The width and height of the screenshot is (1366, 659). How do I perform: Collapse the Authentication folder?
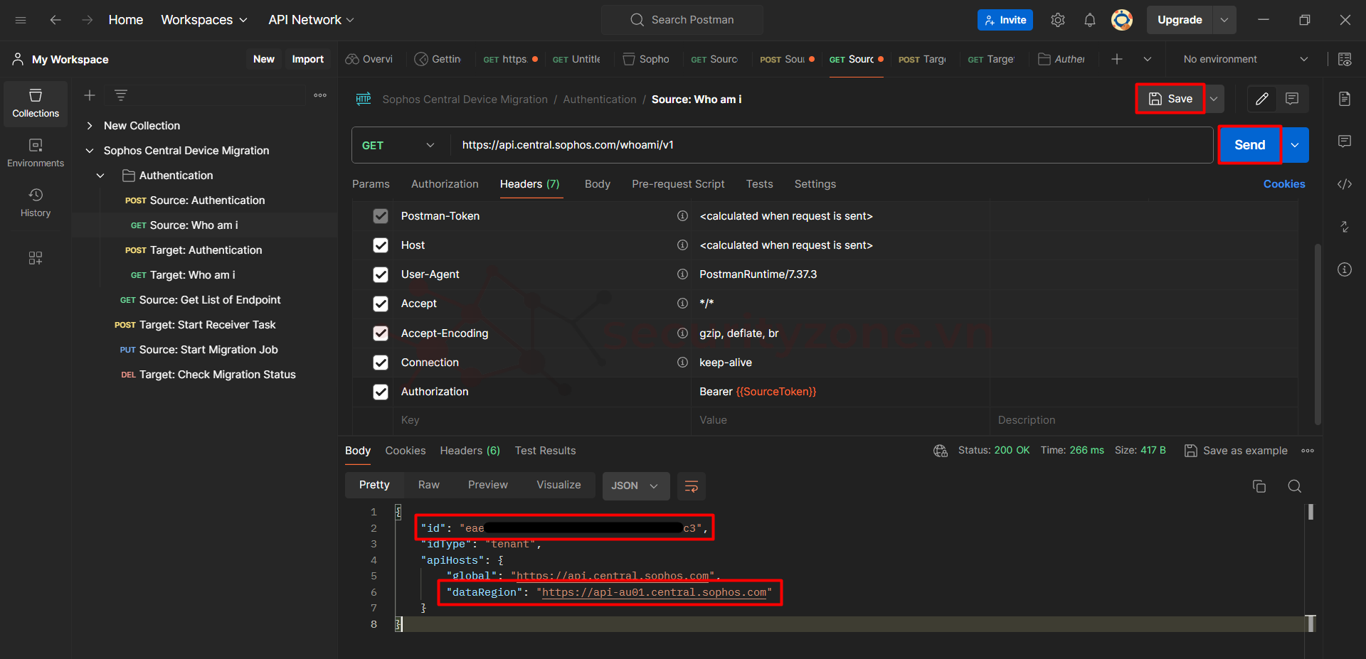tap(100, 176)
